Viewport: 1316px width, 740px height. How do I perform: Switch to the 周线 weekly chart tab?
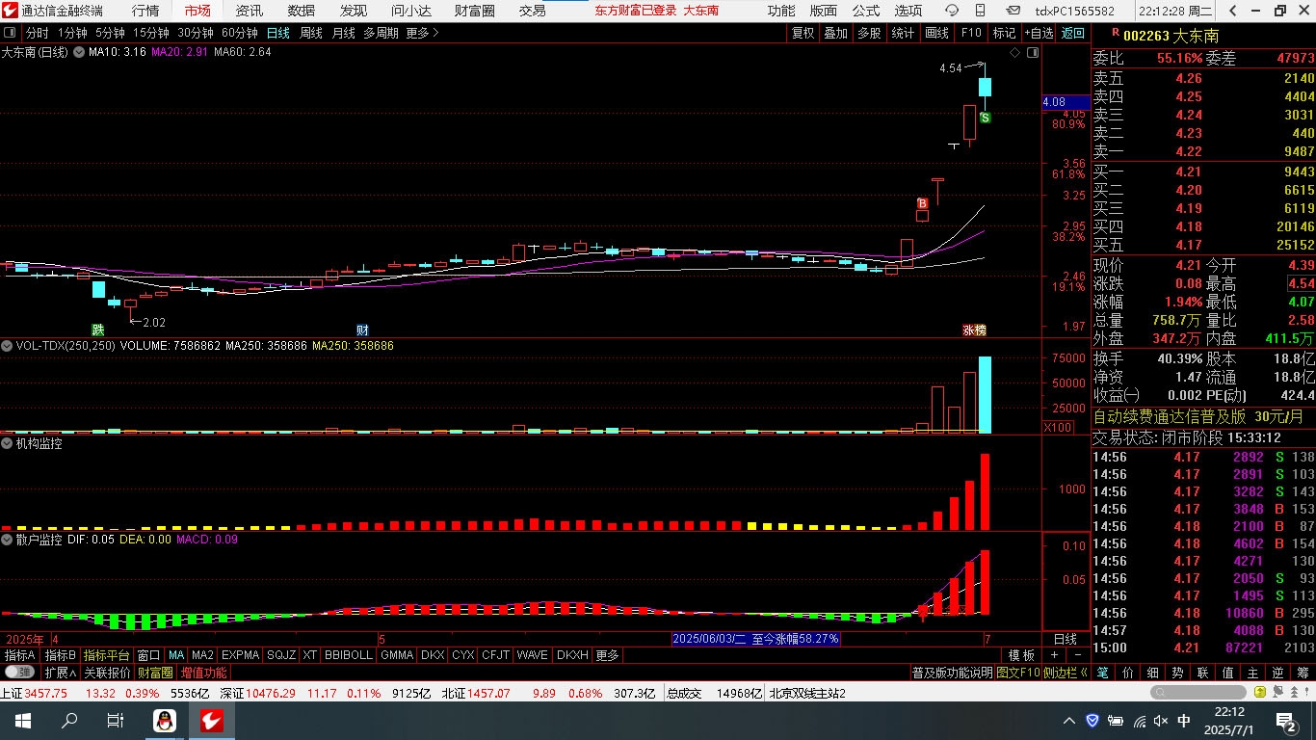point(311,33)
